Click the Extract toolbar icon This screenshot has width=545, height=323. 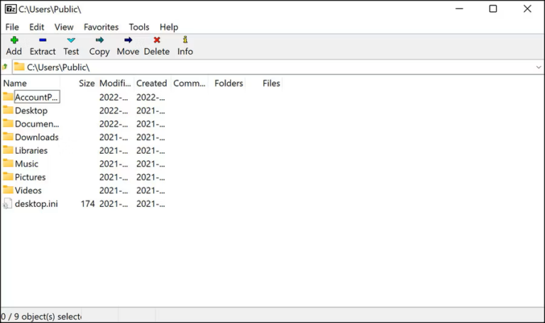[x=43, y=40]
